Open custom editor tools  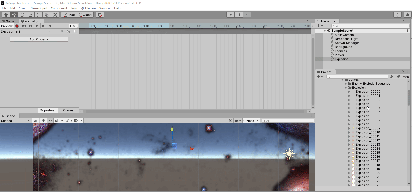(x=55, y=15)
